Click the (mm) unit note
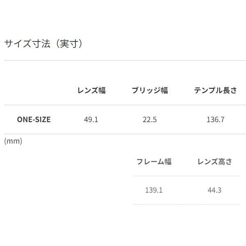The height and width of the screenshot is (246, 246). click(x=13, y=141)
